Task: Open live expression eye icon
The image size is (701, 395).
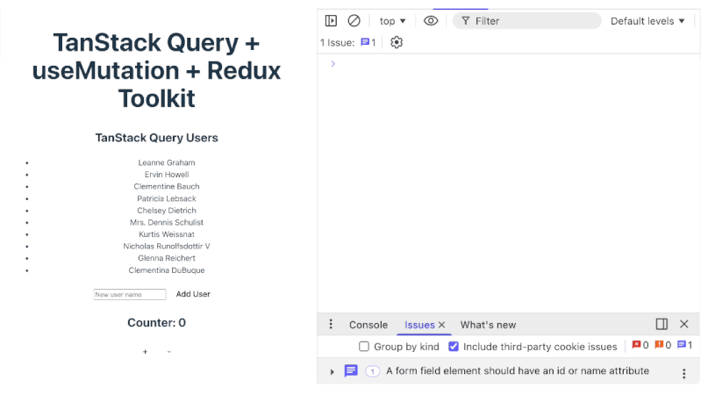Action: 431,21
